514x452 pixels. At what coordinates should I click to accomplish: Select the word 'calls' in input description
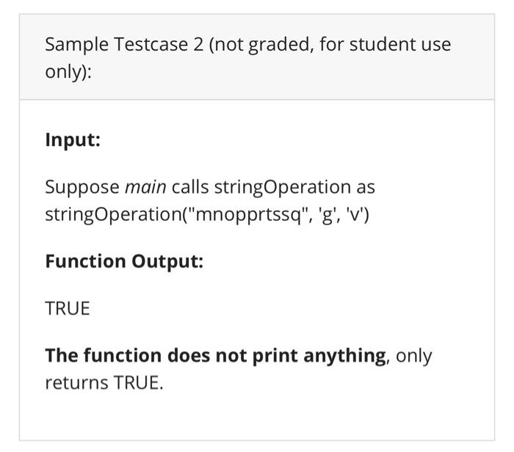(x=190, y=187)
